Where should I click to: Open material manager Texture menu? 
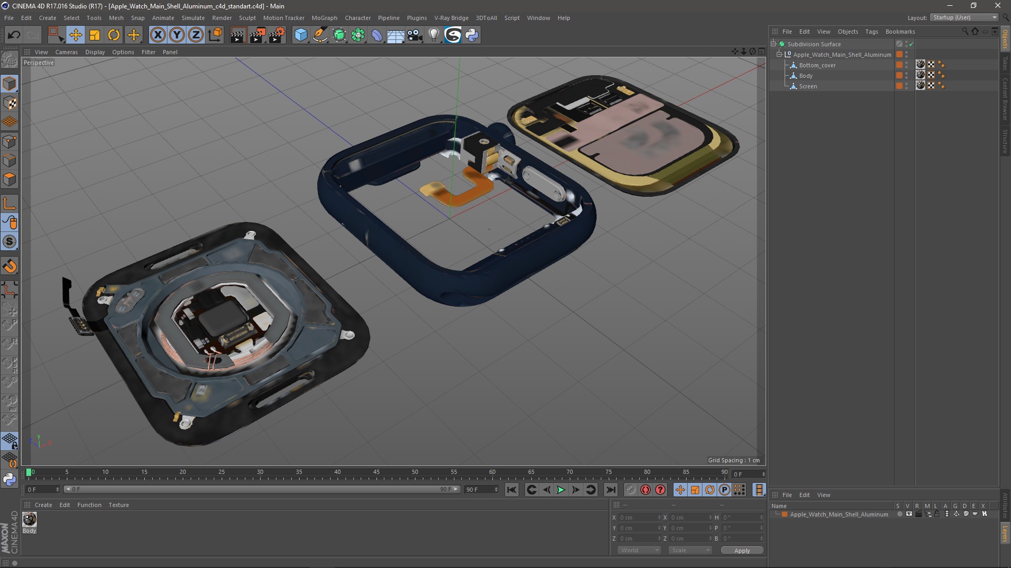[x=118, y=505]
